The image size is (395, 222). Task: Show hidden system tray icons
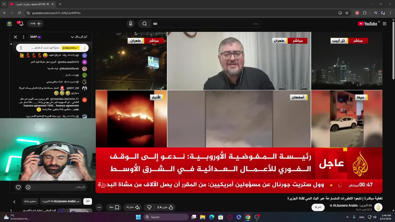tap(347, 217)
